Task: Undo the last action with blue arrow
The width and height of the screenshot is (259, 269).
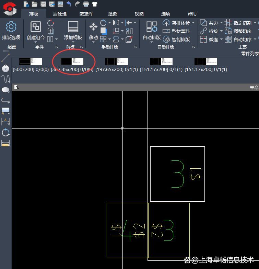Action: pyautogui.click(x=69, y=4)
